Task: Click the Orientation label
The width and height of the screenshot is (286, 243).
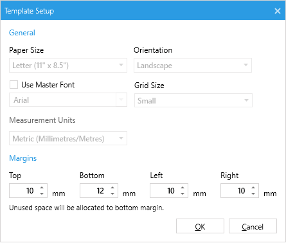Action: coord(153,50)
